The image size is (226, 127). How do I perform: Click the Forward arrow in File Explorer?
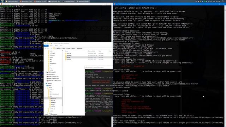[48, 48]
